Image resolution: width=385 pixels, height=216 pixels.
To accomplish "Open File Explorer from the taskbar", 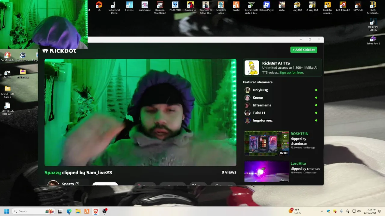I will click(x=78, y=211).
